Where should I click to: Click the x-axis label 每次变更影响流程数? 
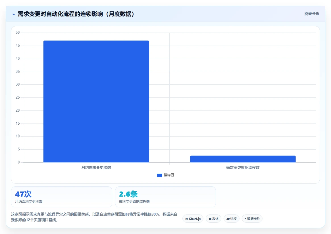[x=243, y=167]
